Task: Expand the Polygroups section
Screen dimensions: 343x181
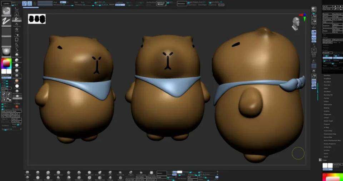Action: [327, 114]
